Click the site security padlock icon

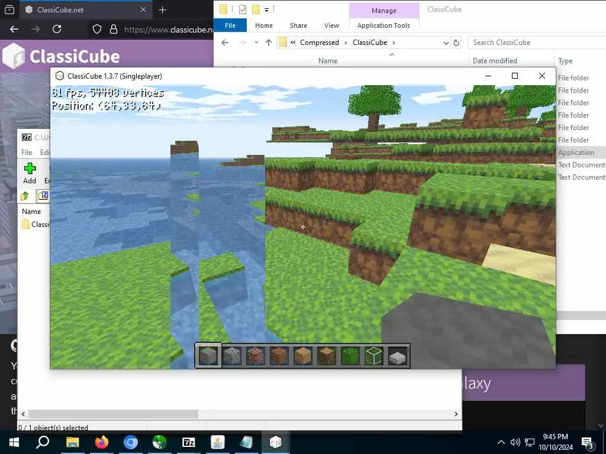point(114,30)
